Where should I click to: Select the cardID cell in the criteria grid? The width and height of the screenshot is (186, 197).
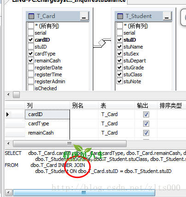(x=47, y=114)
